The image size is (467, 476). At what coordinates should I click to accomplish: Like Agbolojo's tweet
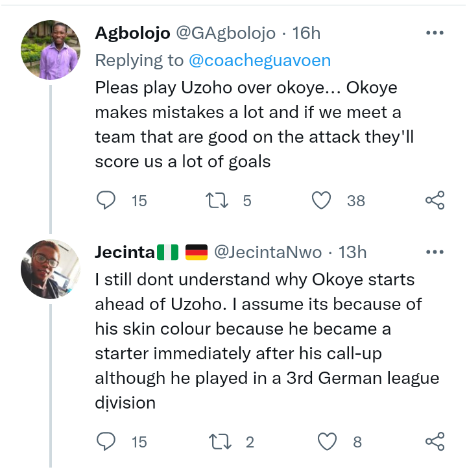(x=322, y=201)
